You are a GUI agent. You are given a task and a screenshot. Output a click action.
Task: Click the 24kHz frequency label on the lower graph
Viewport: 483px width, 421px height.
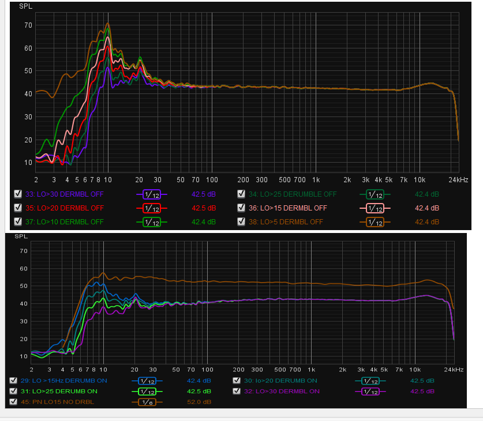click(x=454, y=370)
